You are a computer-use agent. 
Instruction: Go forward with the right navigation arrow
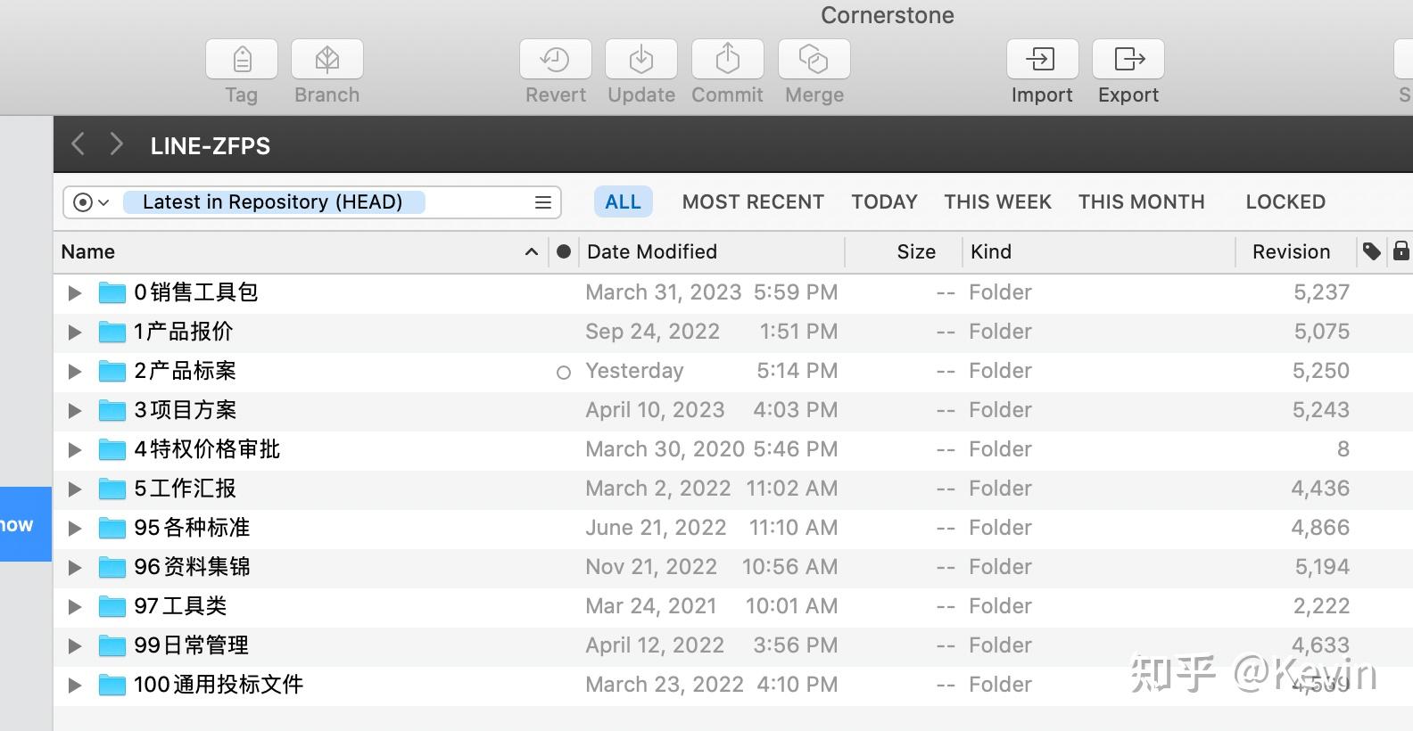[116, 144]
